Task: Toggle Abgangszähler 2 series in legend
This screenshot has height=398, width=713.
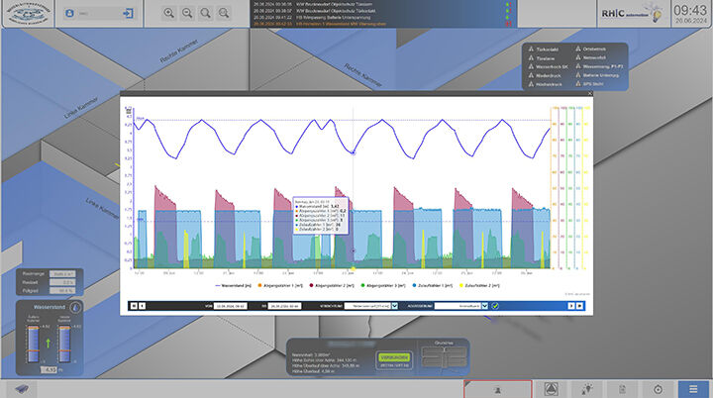Action: click(332, 286)
